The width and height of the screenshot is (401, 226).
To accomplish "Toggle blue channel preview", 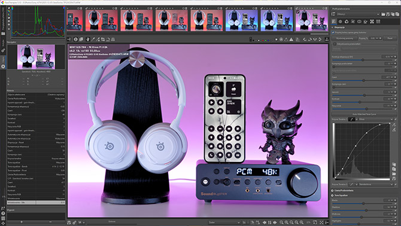I will click(268, 40).
